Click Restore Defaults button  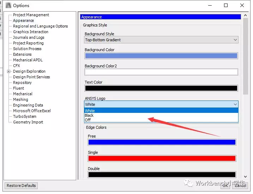[x=21, y=186]
